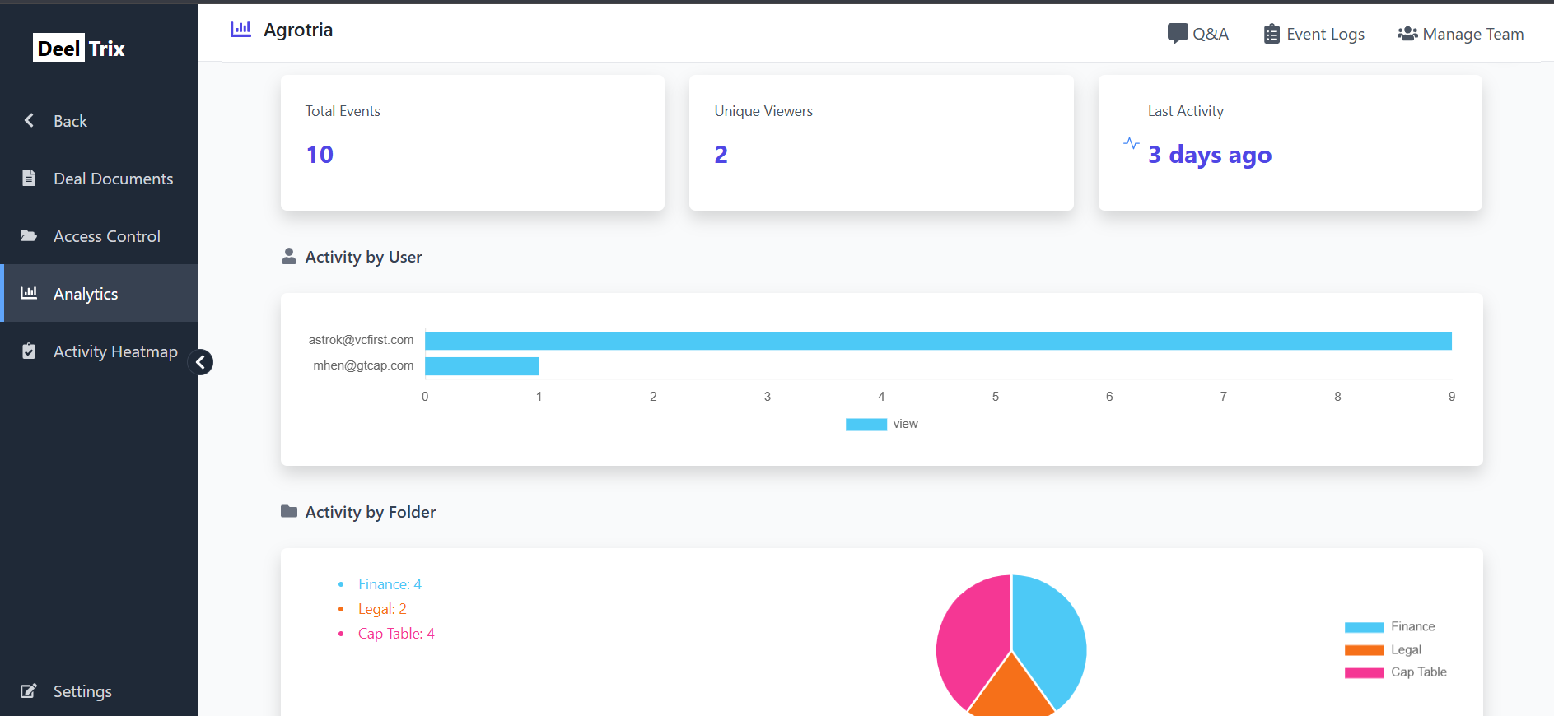Click the DeelTrix logo
The image size is (1554, 716).
79,49
